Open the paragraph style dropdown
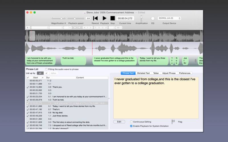228x142 pixels. tap(28, 28)
